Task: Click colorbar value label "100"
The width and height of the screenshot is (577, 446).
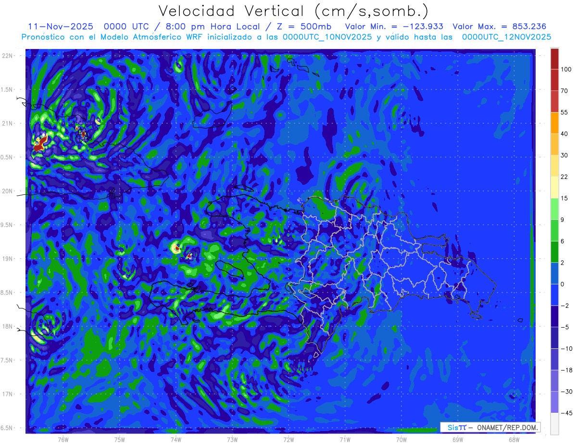Action: coord(566,69)
